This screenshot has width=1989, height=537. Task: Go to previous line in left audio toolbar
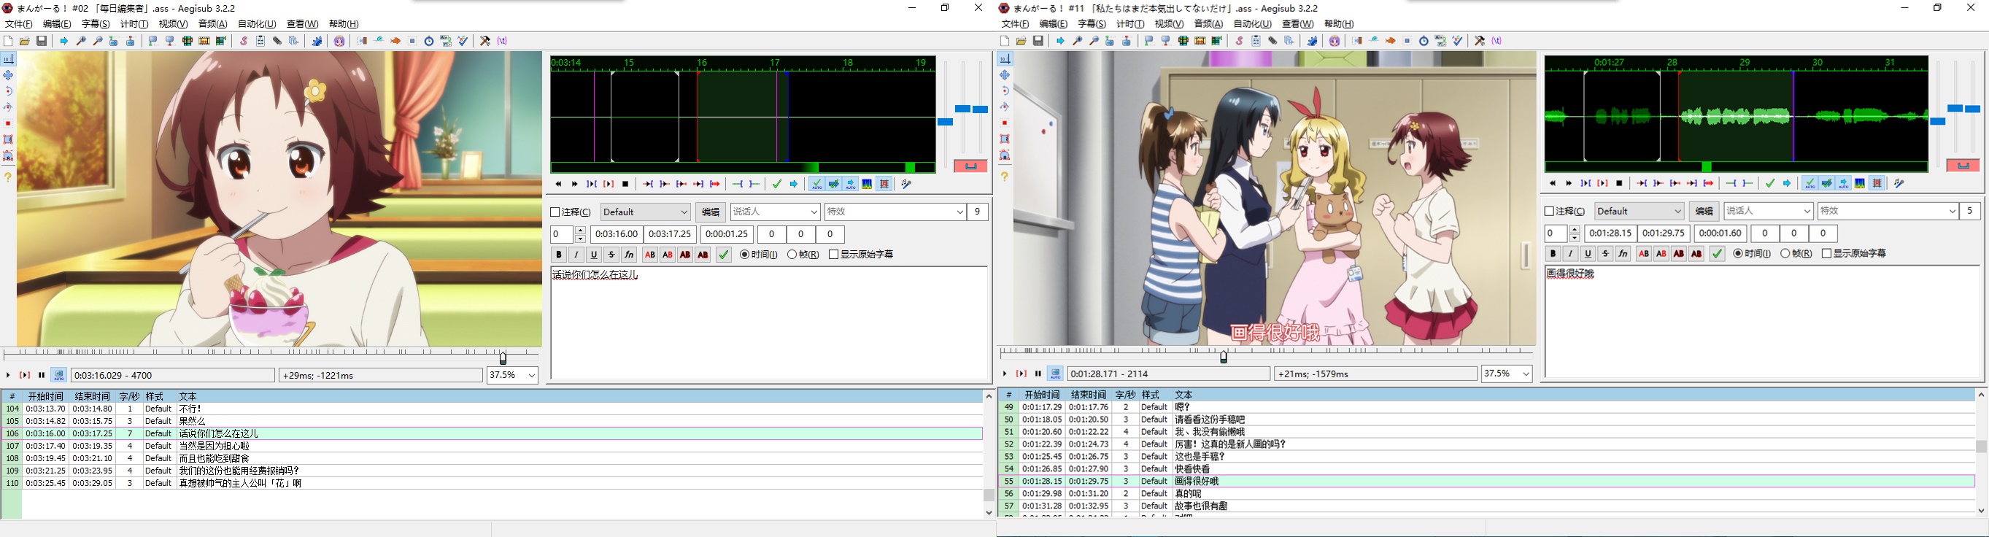pos(558,185)
